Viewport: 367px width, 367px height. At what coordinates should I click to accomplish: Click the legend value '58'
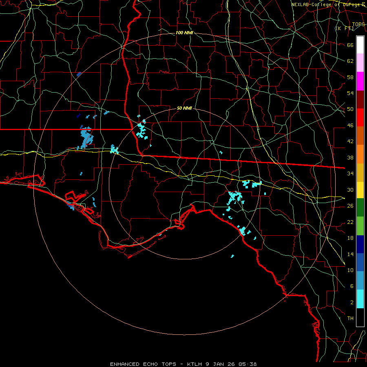pos(350,77)
